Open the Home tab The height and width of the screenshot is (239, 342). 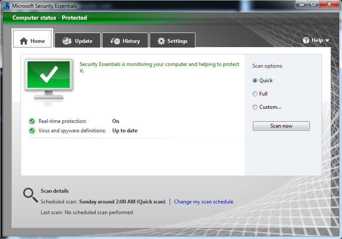(x=32, y=39)
